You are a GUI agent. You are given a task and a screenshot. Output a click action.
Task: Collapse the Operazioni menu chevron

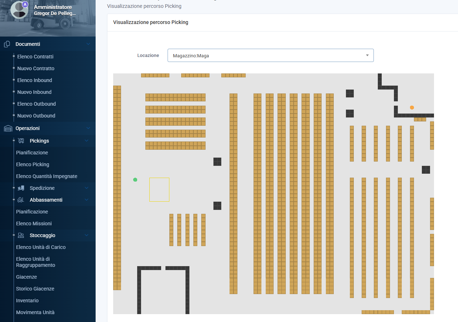88,128
